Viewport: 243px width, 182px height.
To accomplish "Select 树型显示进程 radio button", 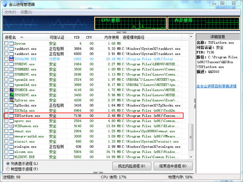I will [x=8, y=169].
